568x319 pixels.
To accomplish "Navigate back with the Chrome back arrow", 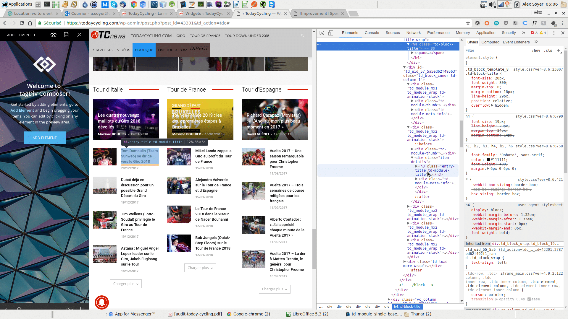I will tap(5, 23).
